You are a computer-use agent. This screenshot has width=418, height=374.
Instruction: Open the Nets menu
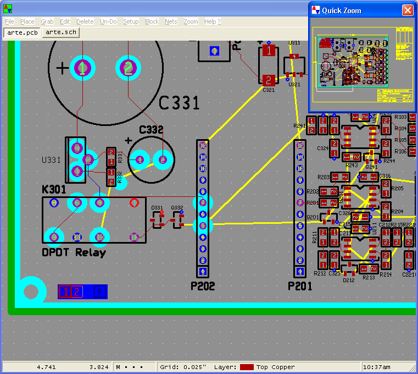click(x=171, y=21)
